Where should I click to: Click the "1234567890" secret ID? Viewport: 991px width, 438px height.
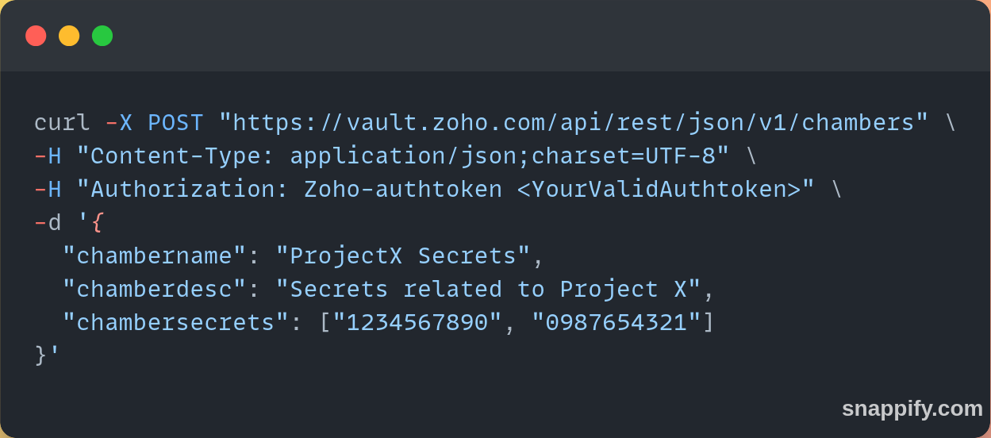[x=417, y=323]
